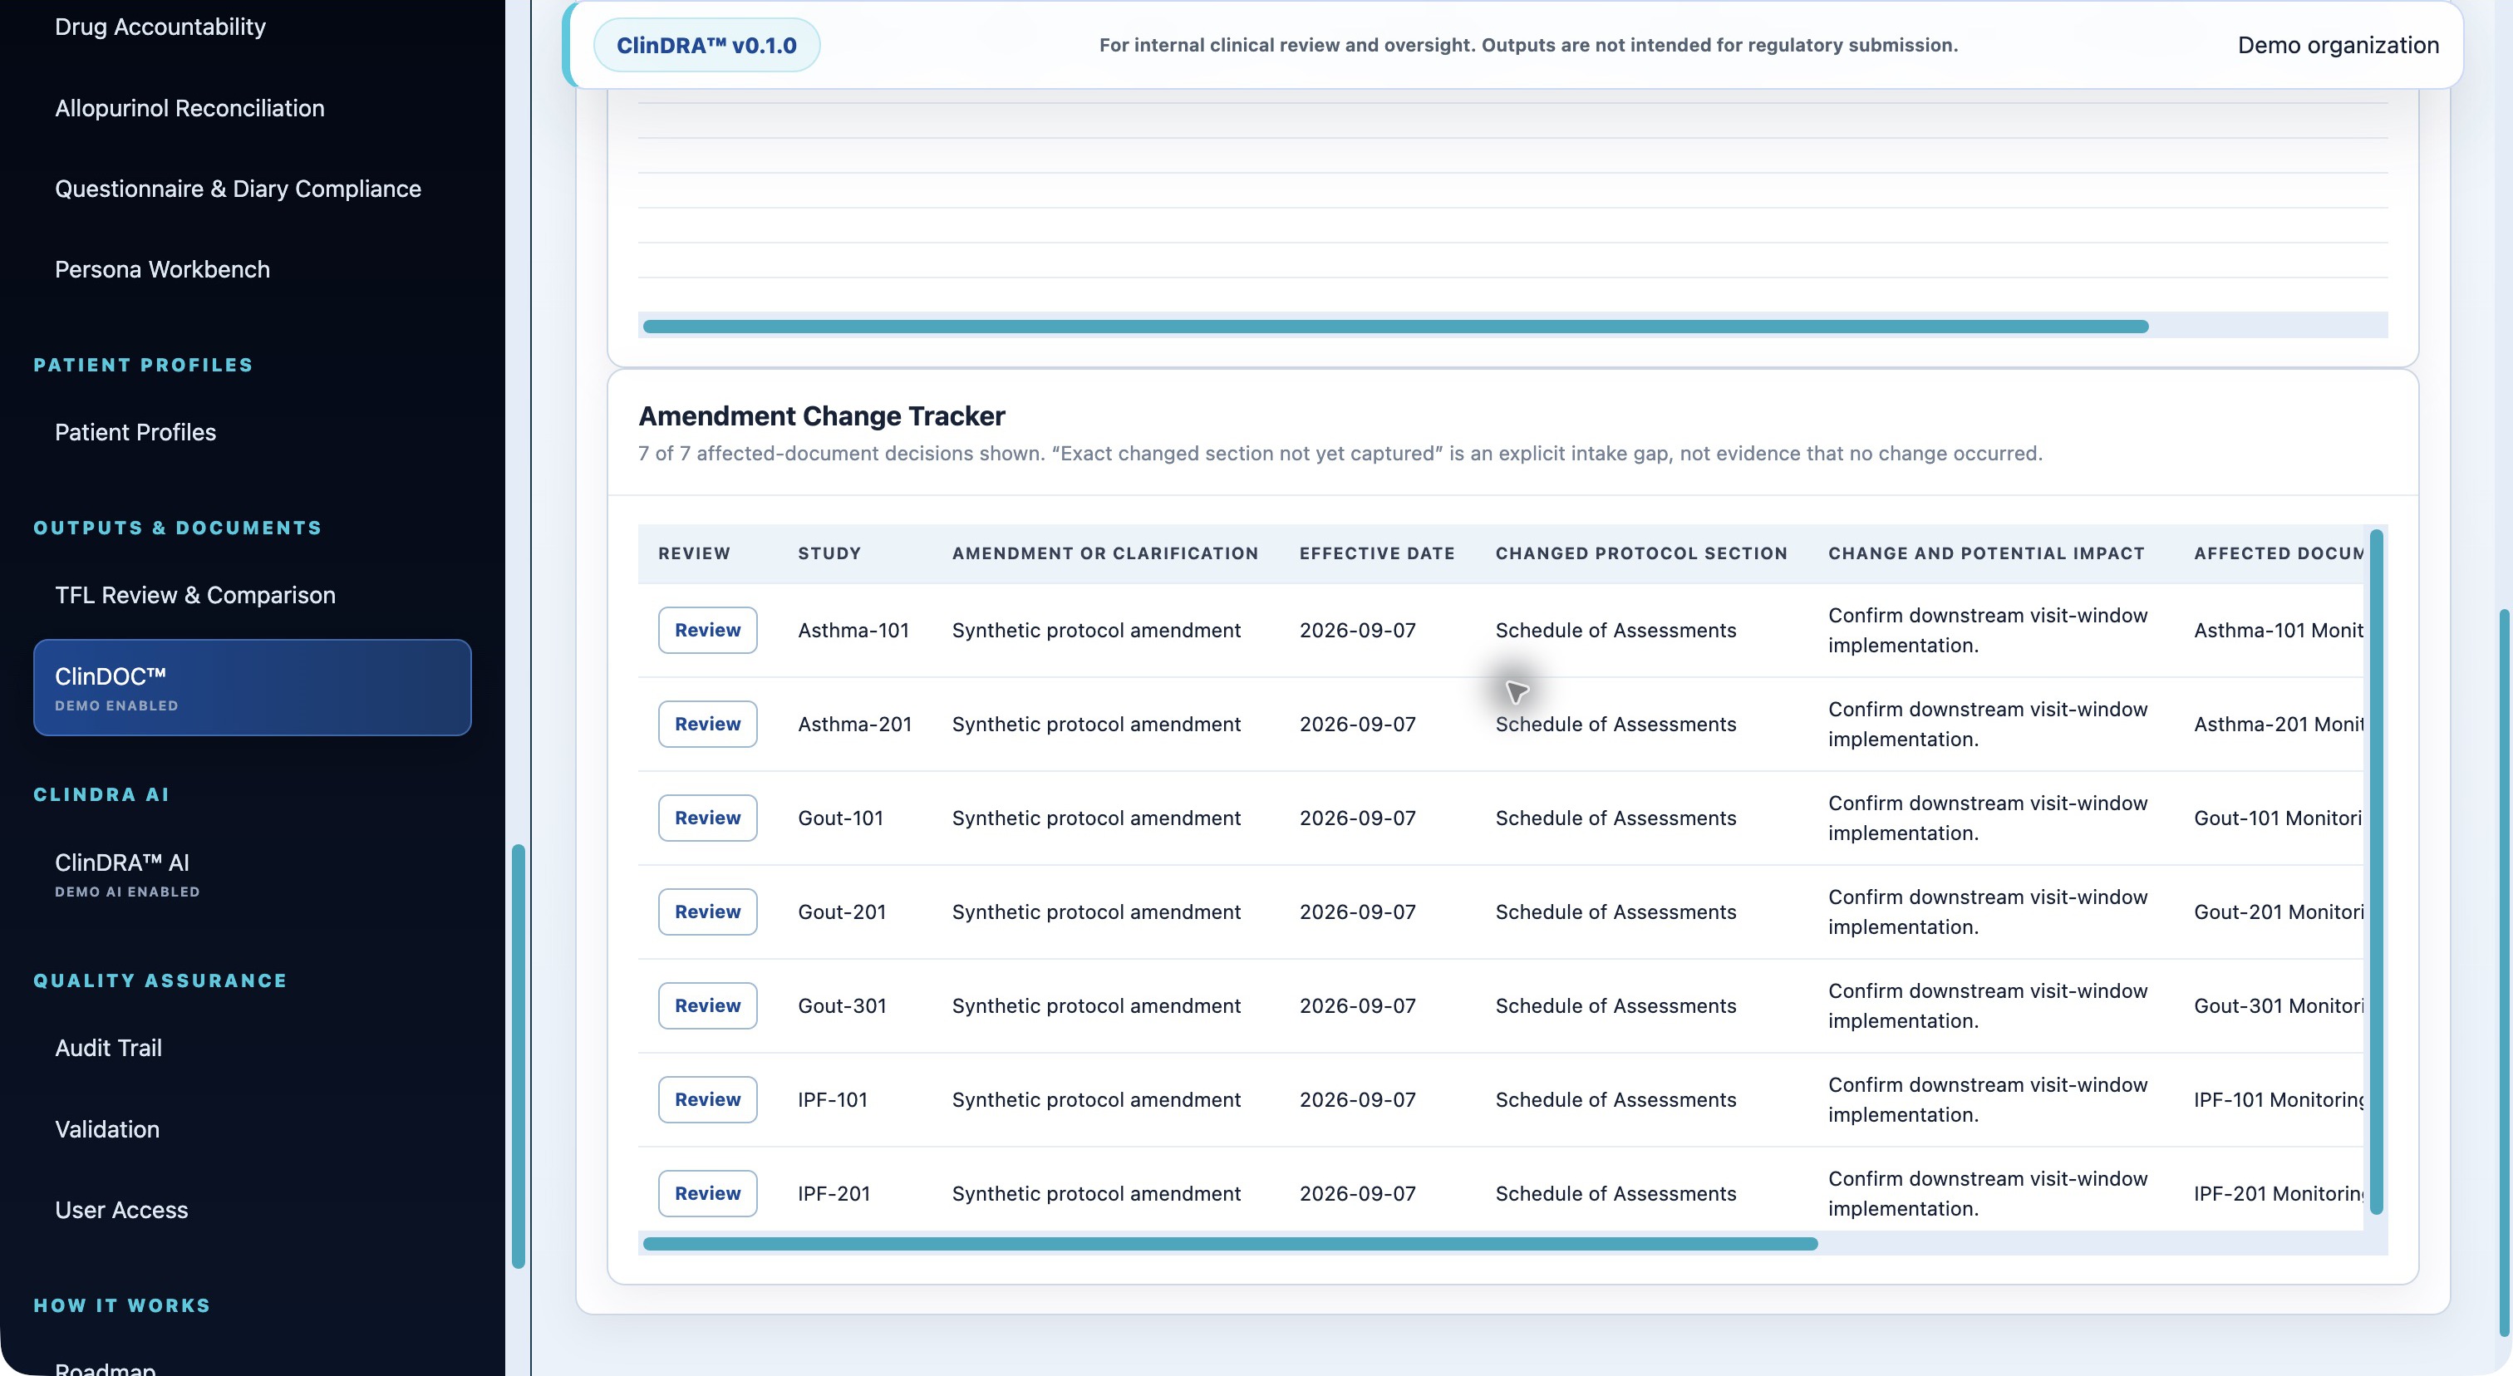The width and height of the screenshot is (2513, 1376).
Task: Click vertical scrollbar of Amendment Change Tracker table
Action: [x=2377, y=871]
